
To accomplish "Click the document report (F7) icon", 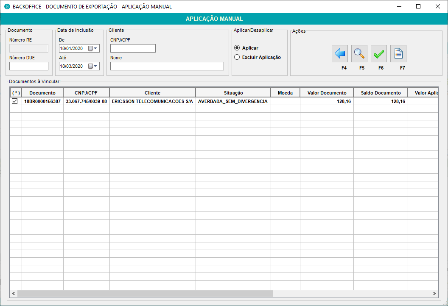I will pos(398,54).
